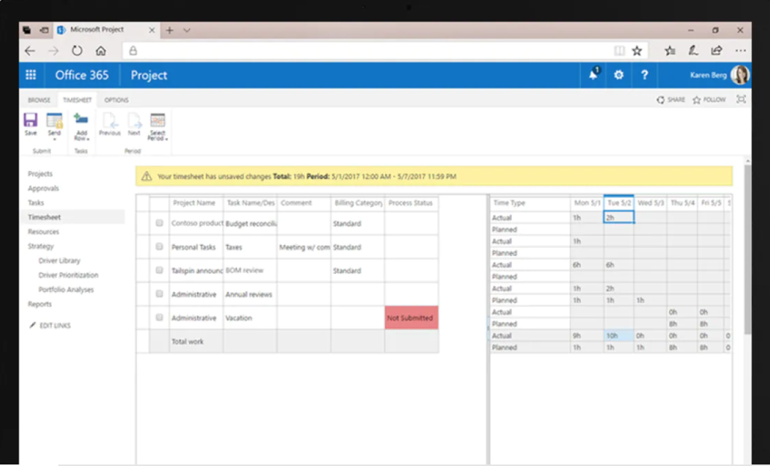Click the pencil icon beside Edit Links
The width and height of the screenshot is (770, 466).
coord(32,325)
